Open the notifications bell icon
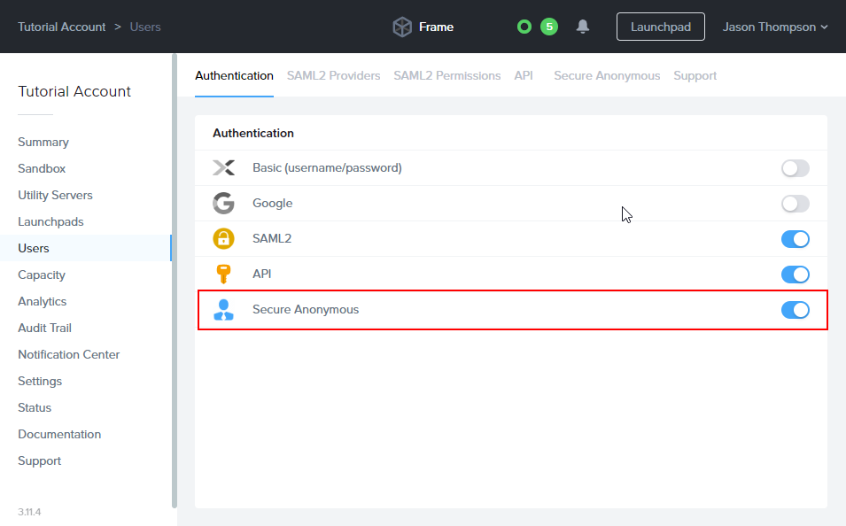The image size is (846, 526). 583,27
